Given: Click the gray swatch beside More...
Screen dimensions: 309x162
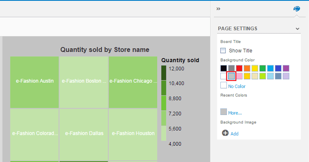Looking at the screenshot, I should [x=224, y=112].
